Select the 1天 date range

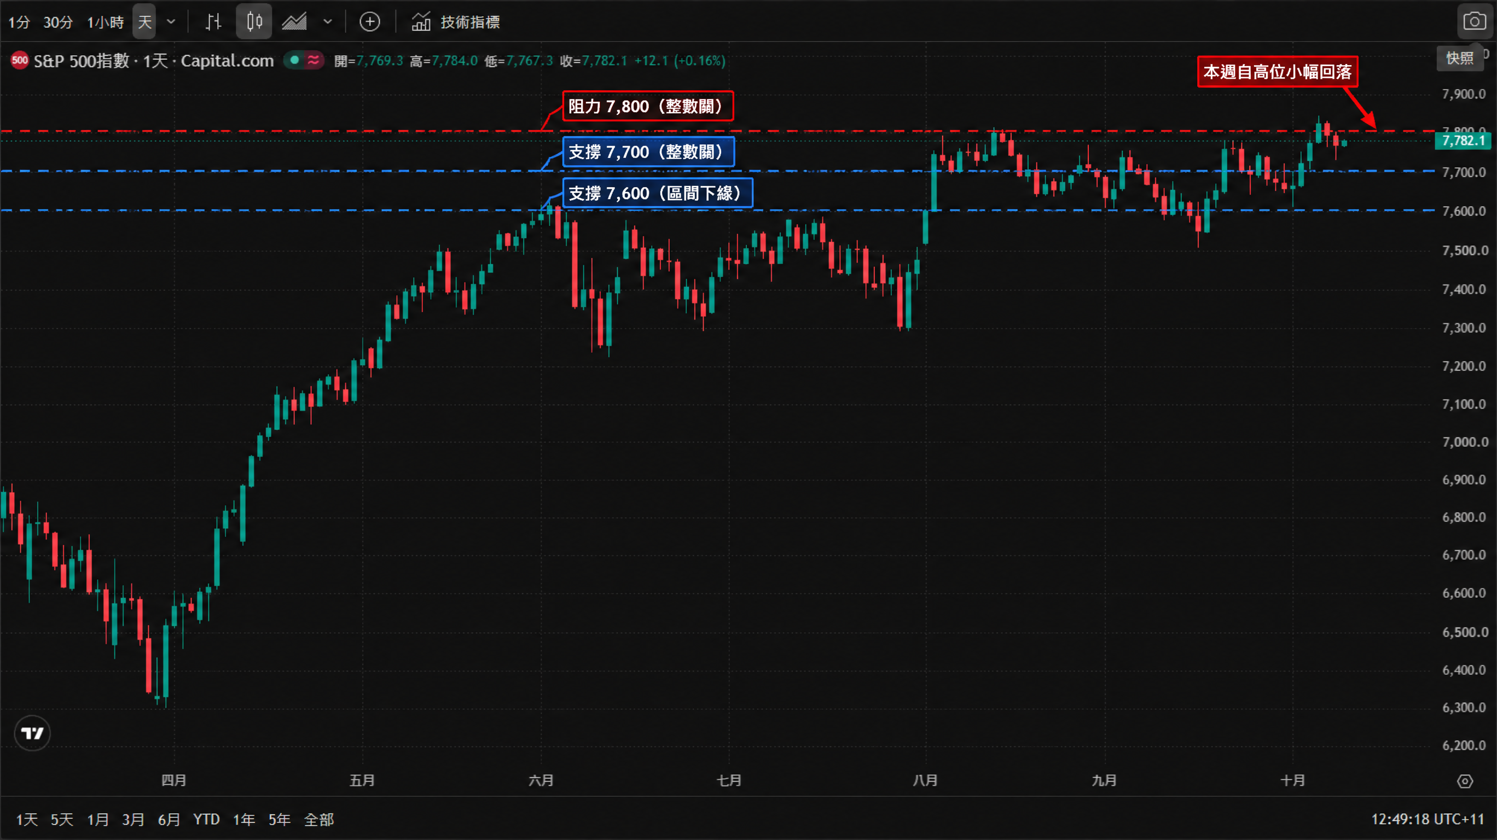tap(27, 819)
